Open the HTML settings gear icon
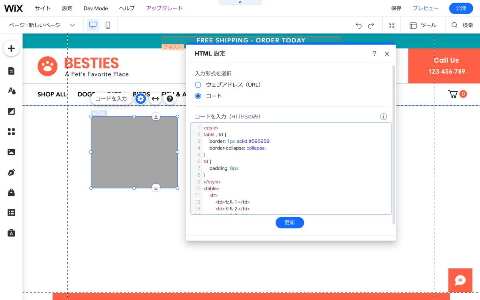 click(x=140, y=98)
